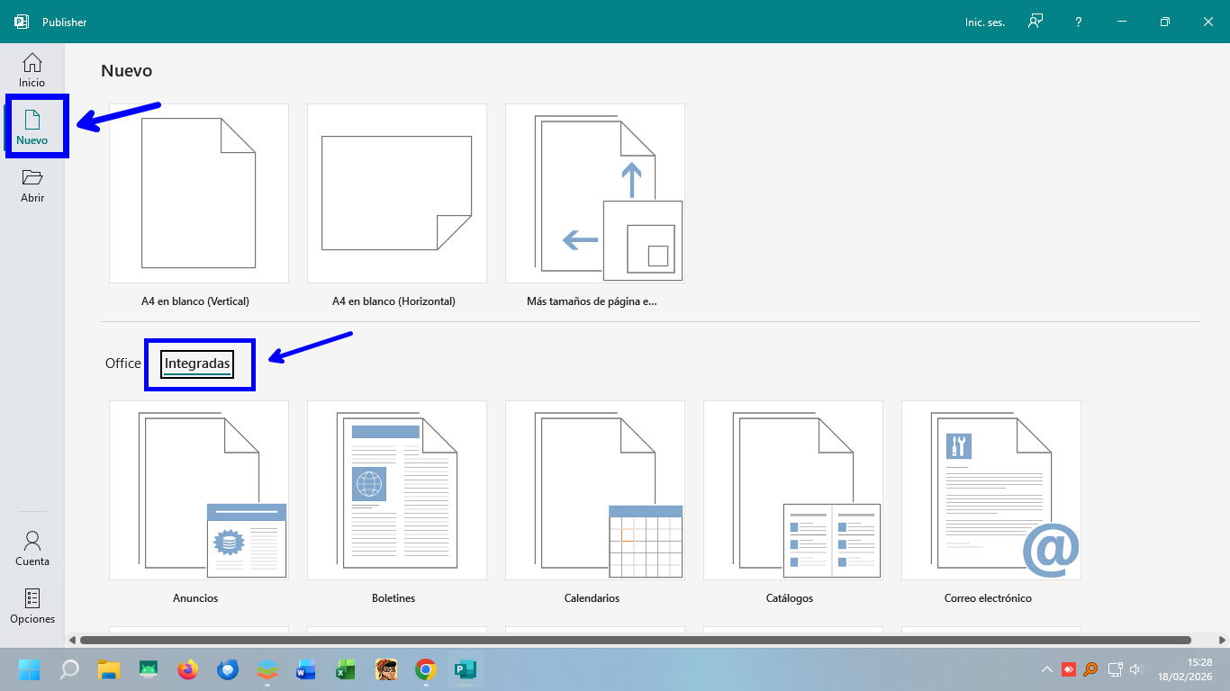Click the Catálogos label text
Viewport: 1230px width, 691px height.
click(790, 598)
